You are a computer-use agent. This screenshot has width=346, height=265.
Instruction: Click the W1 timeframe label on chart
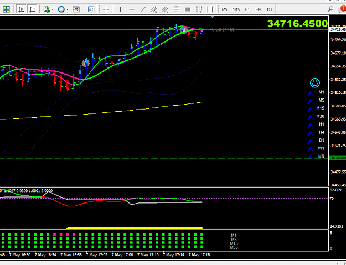tap(321, 148)
